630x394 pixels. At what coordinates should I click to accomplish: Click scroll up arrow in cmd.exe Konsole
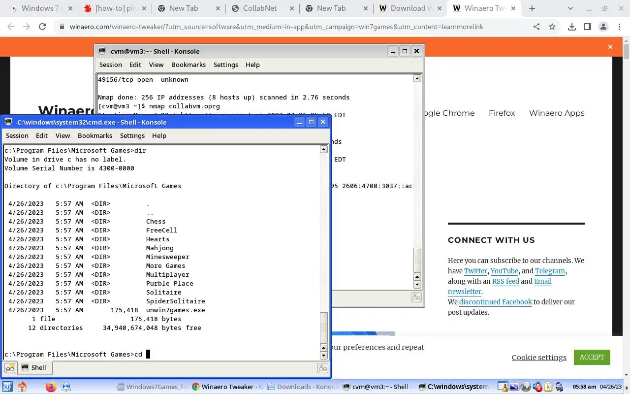[x=323, y=150]
